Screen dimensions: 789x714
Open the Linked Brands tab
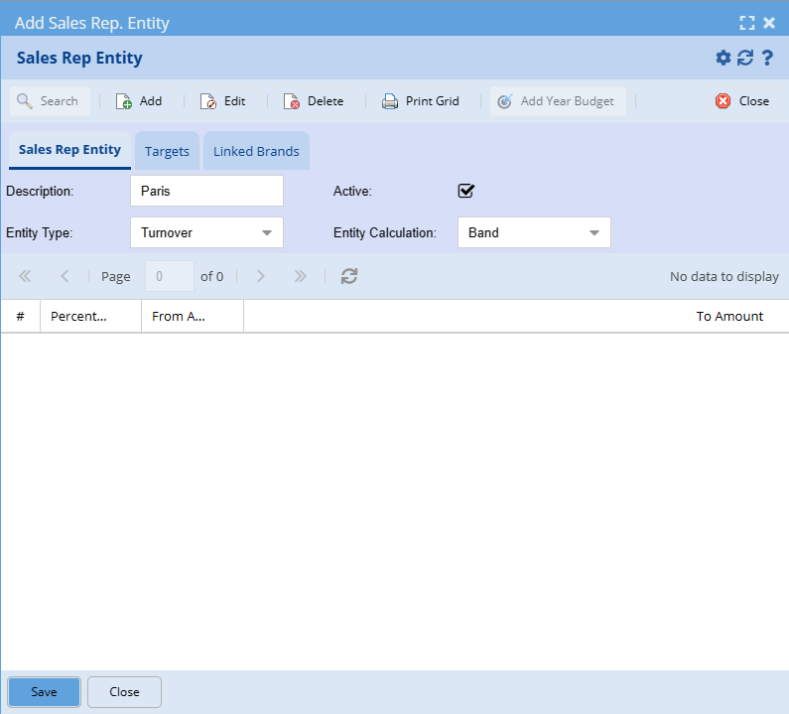pos(256,152)
